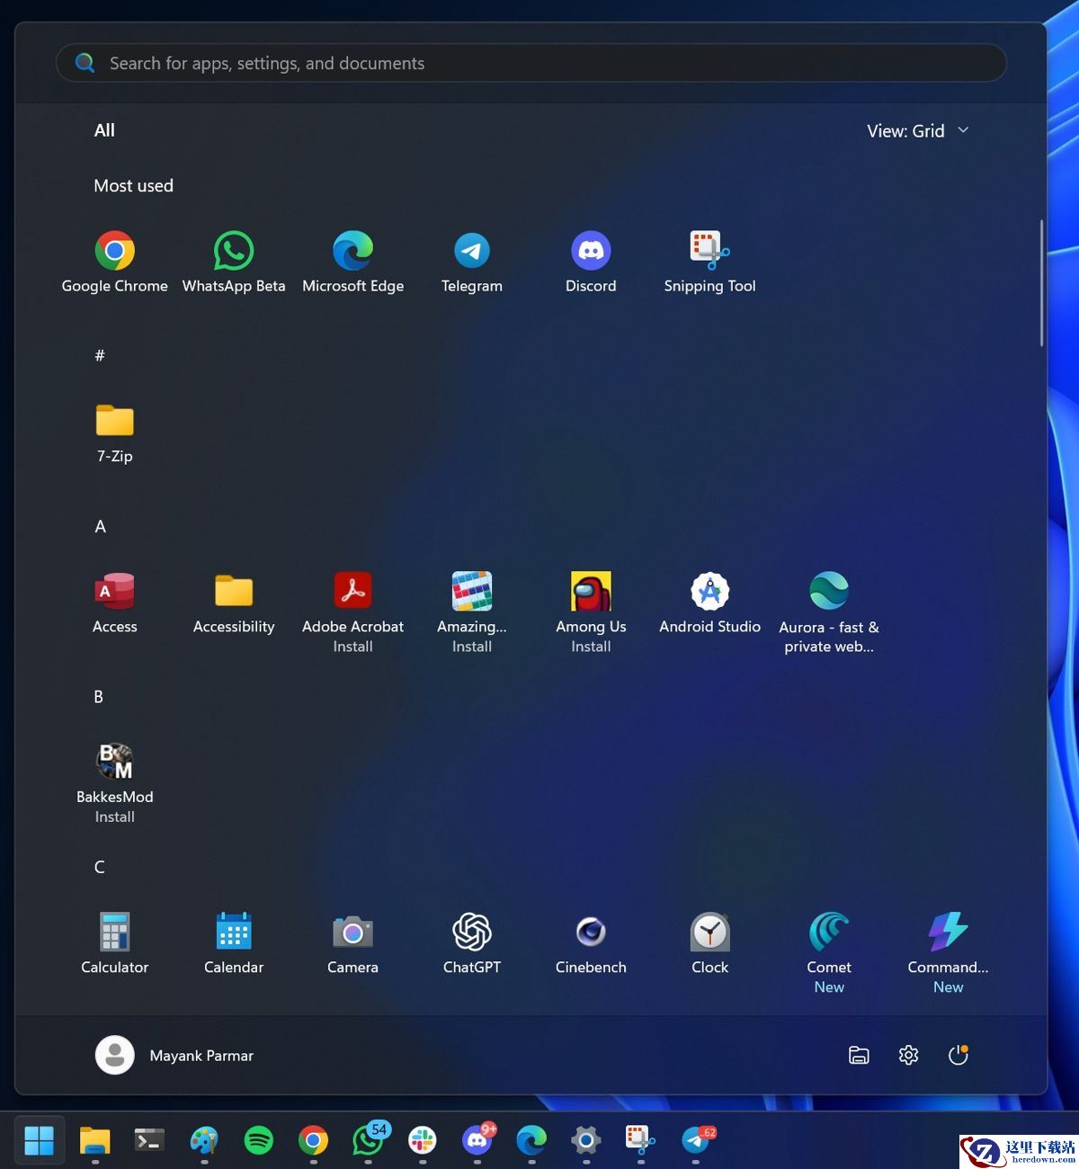Click the letter C section header

point(100,868)
